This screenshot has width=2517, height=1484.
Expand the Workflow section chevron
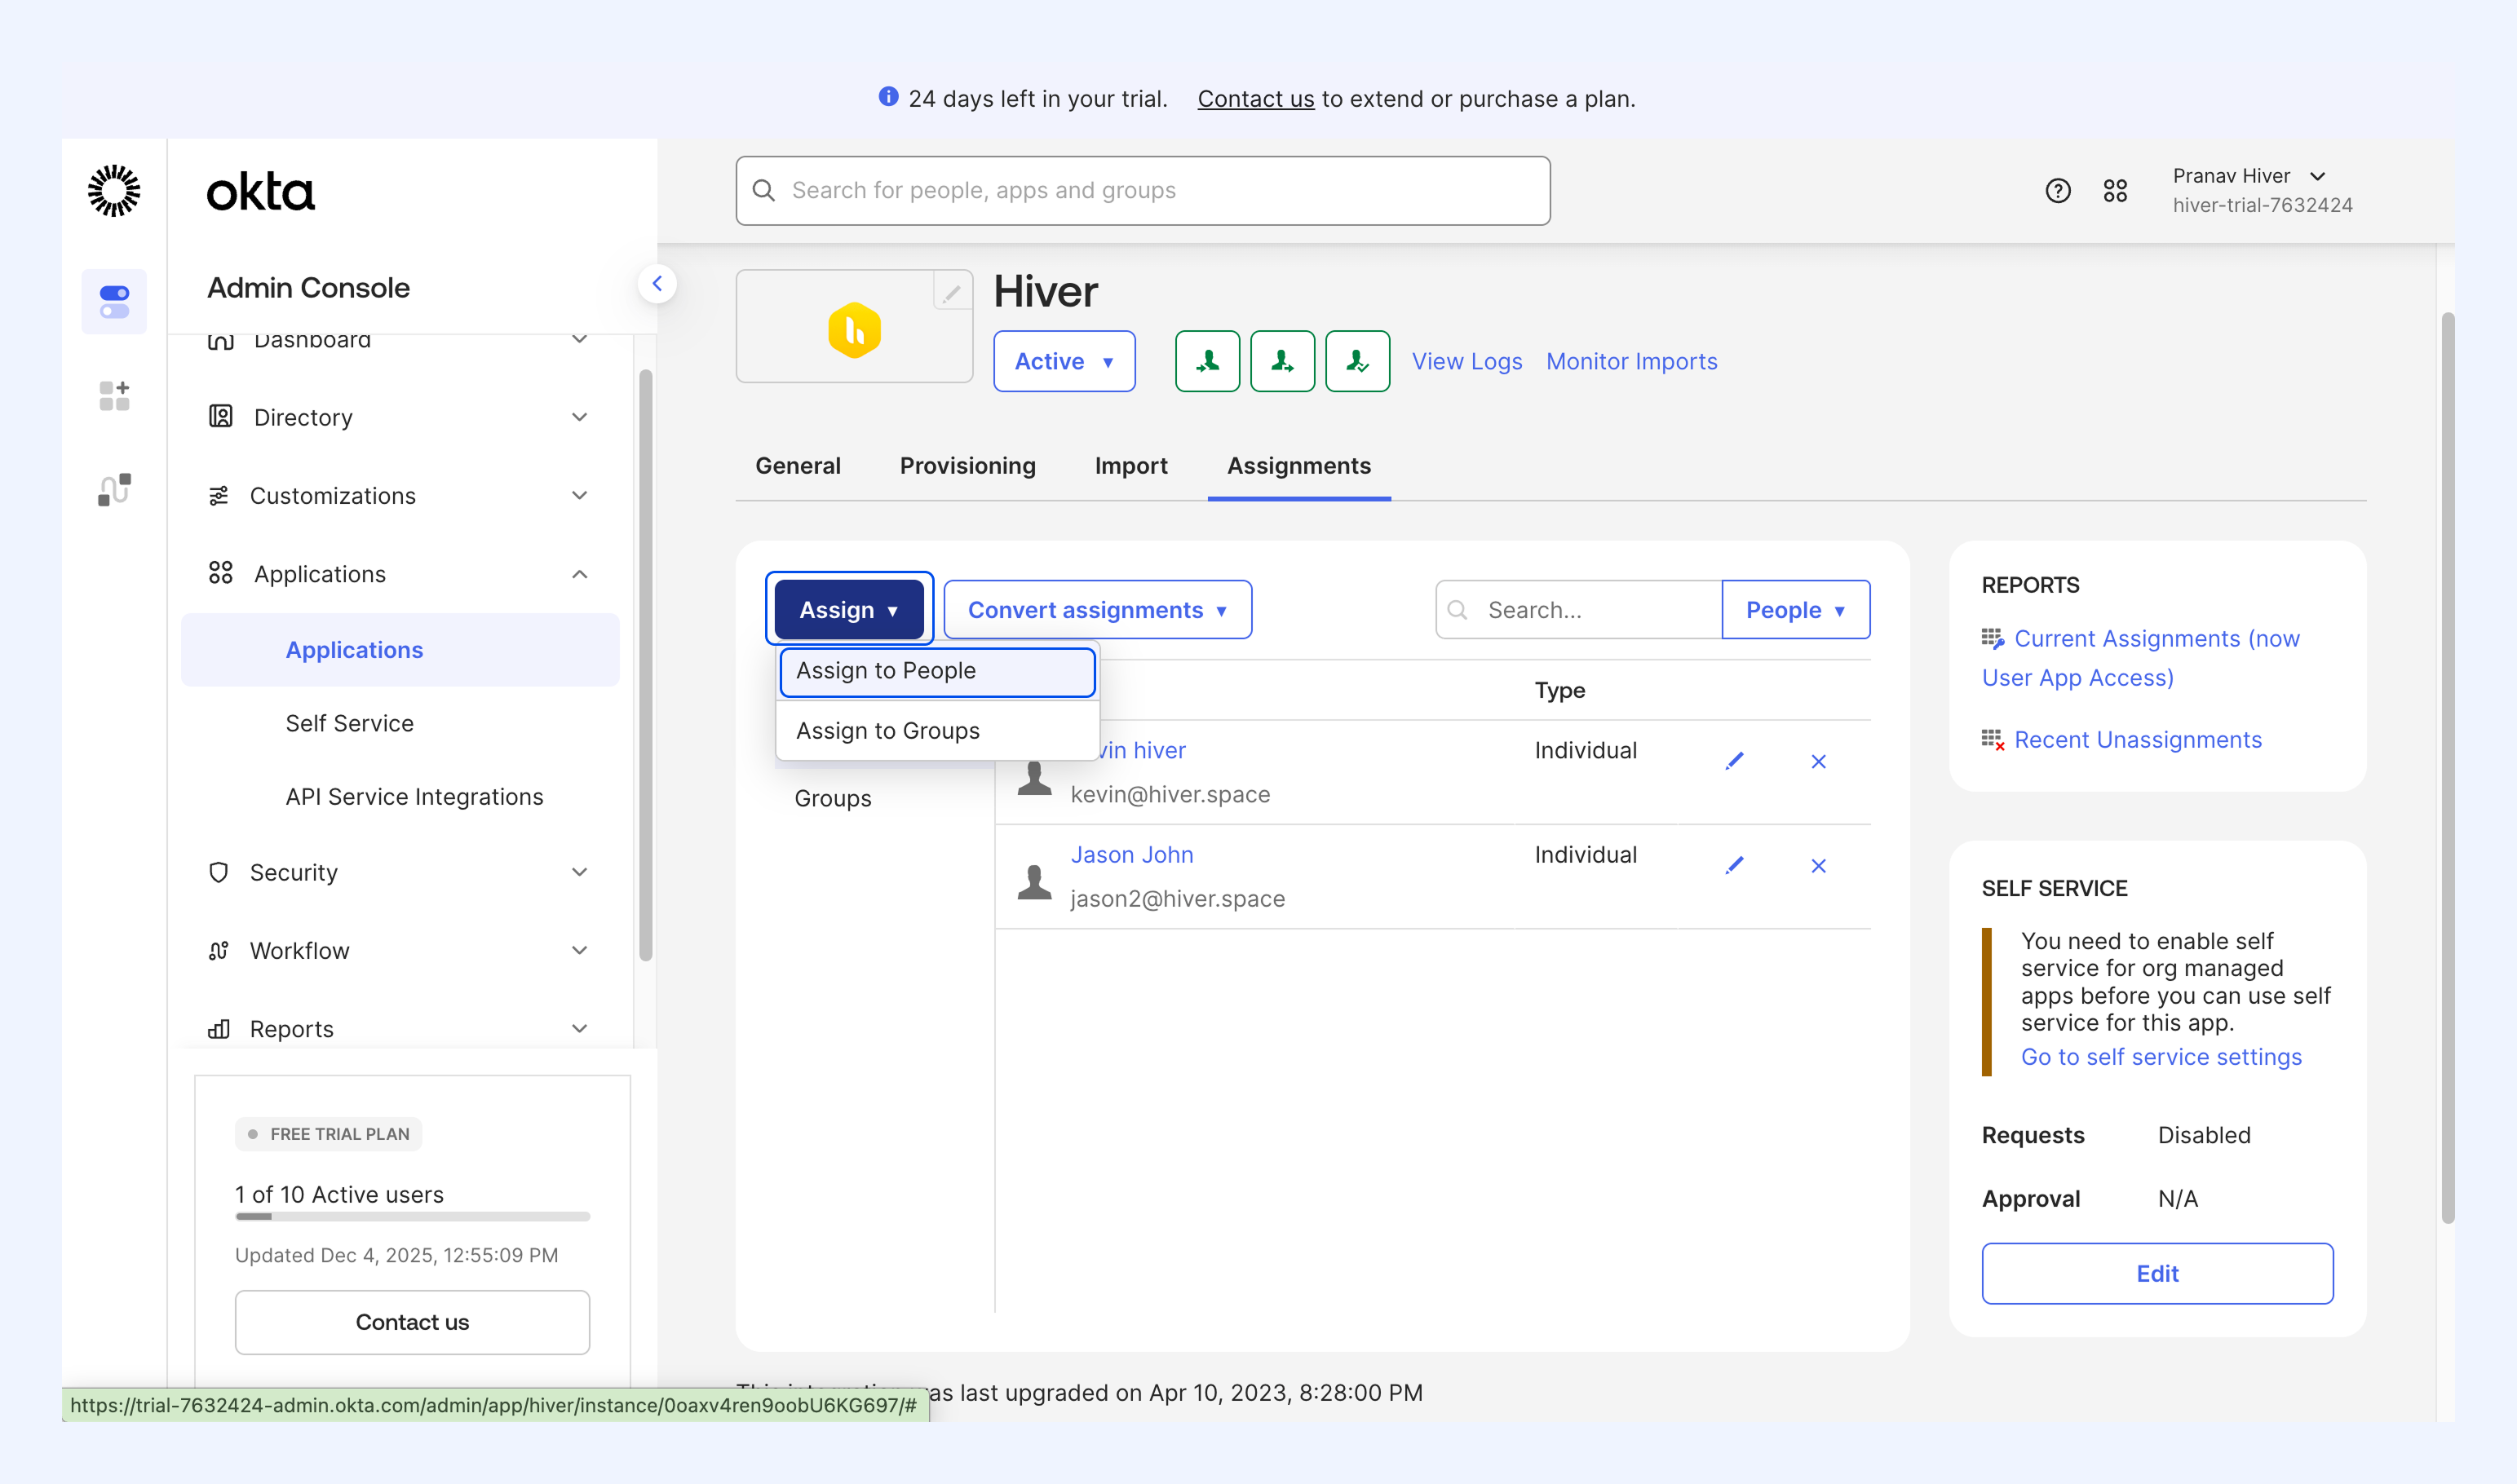click(579, 950)
